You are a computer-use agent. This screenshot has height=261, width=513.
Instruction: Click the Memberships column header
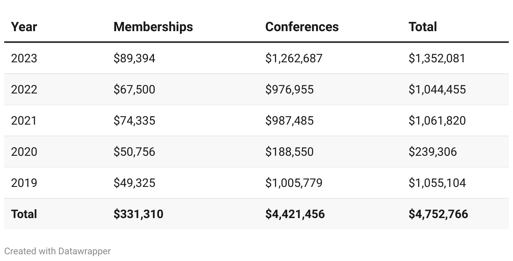click(x=153, y=27)
